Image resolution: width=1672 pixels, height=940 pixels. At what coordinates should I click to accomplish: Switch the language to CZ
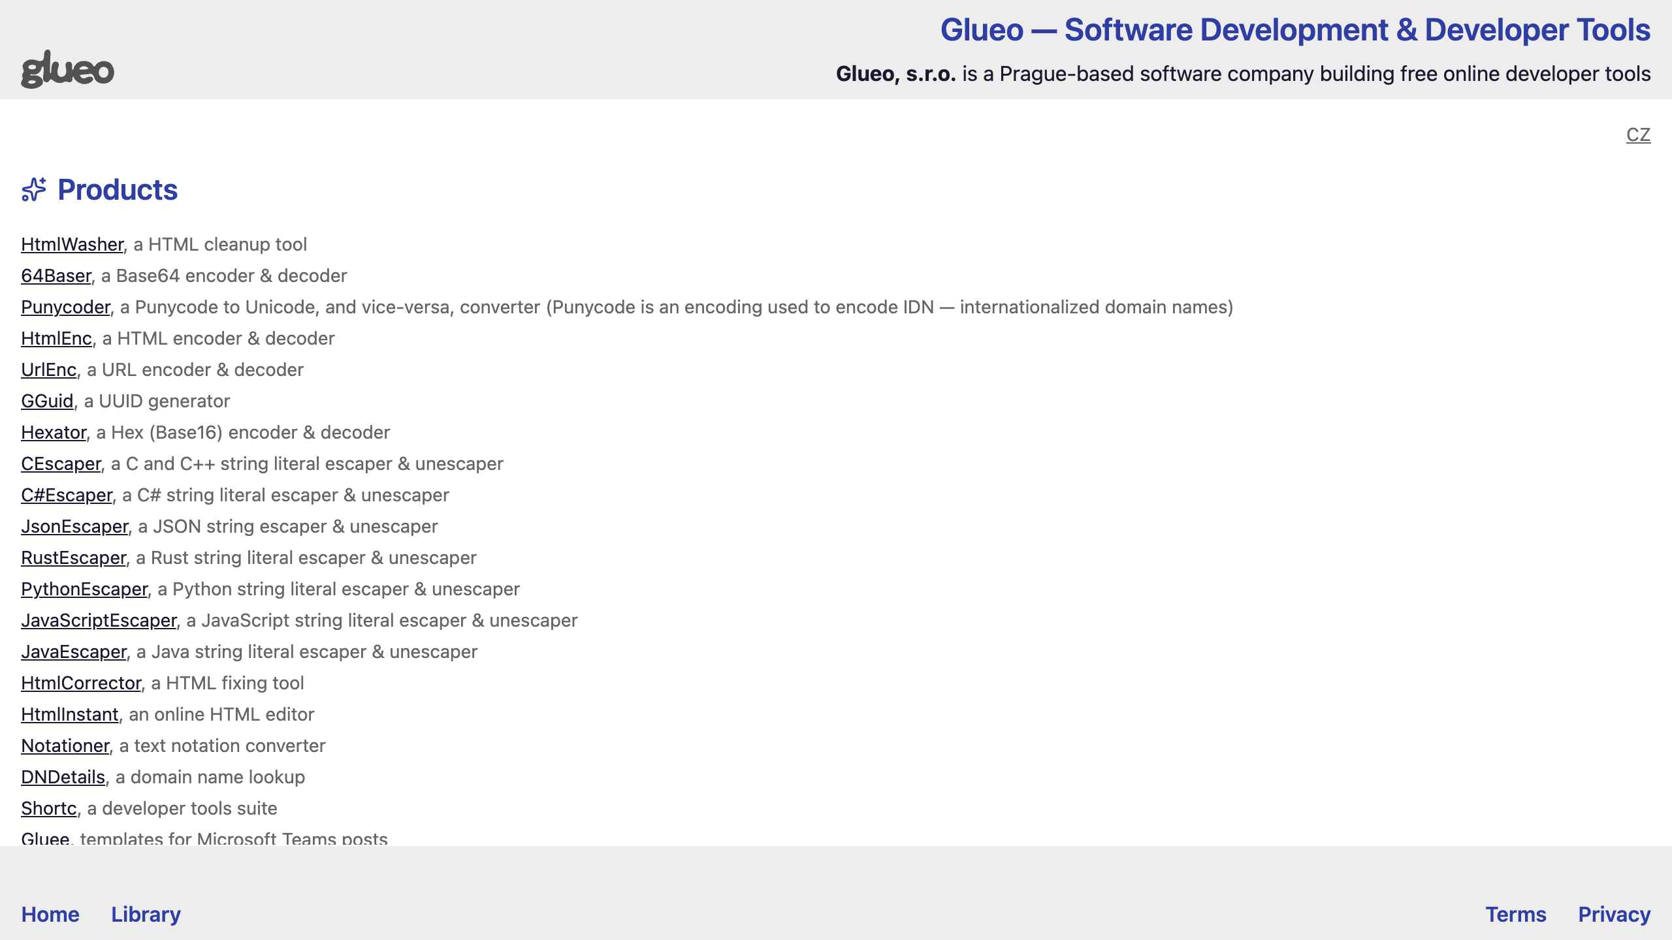click(x=1637, y=134)
